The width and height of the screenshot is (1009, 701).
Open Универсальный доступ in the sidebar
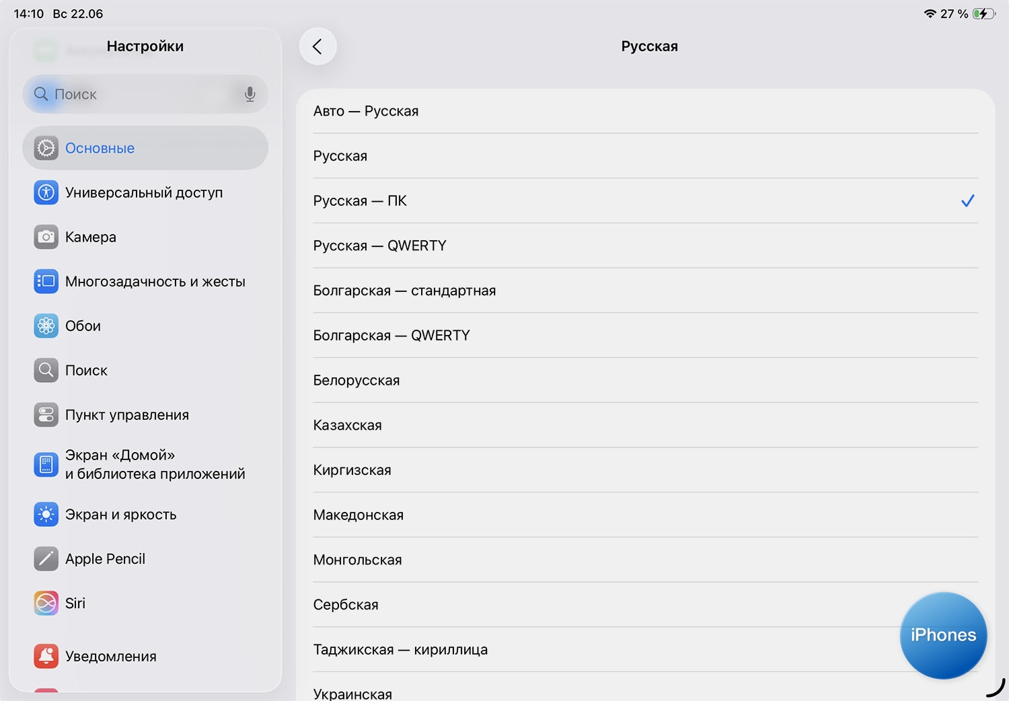coord(144,193)
